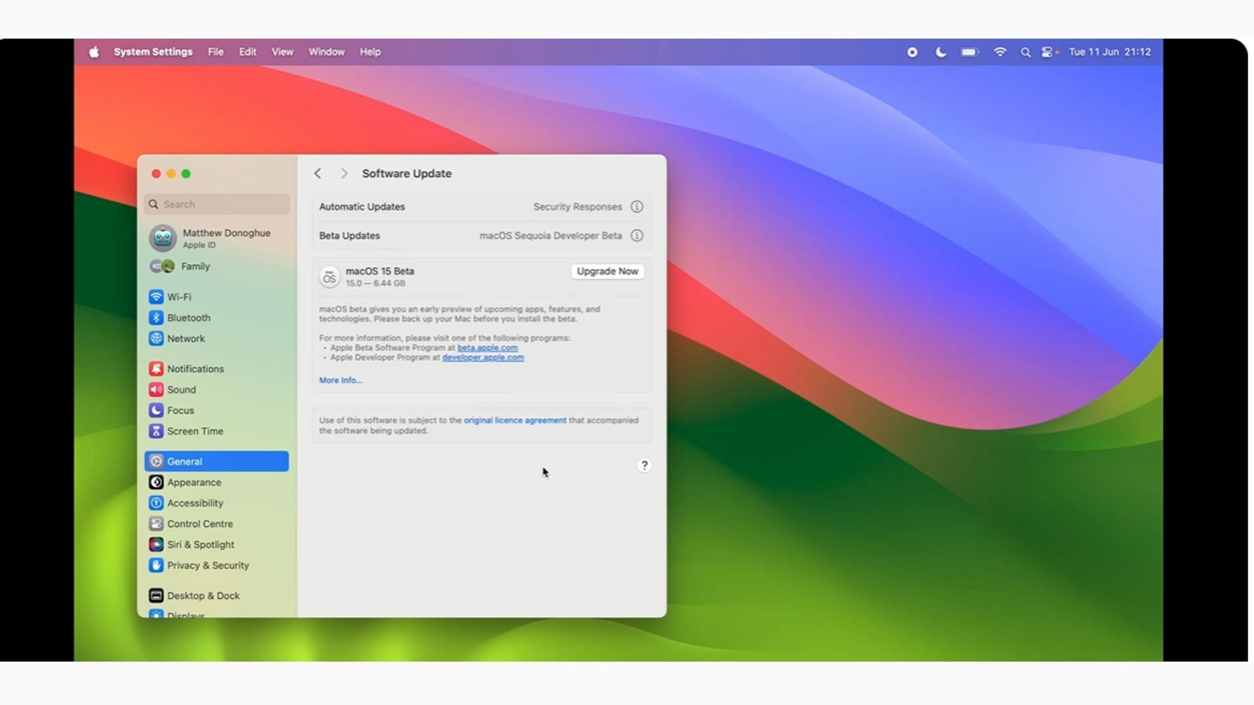Open the Window menu
Viewport: 1254px width, 705px height.
coord(327,52)
